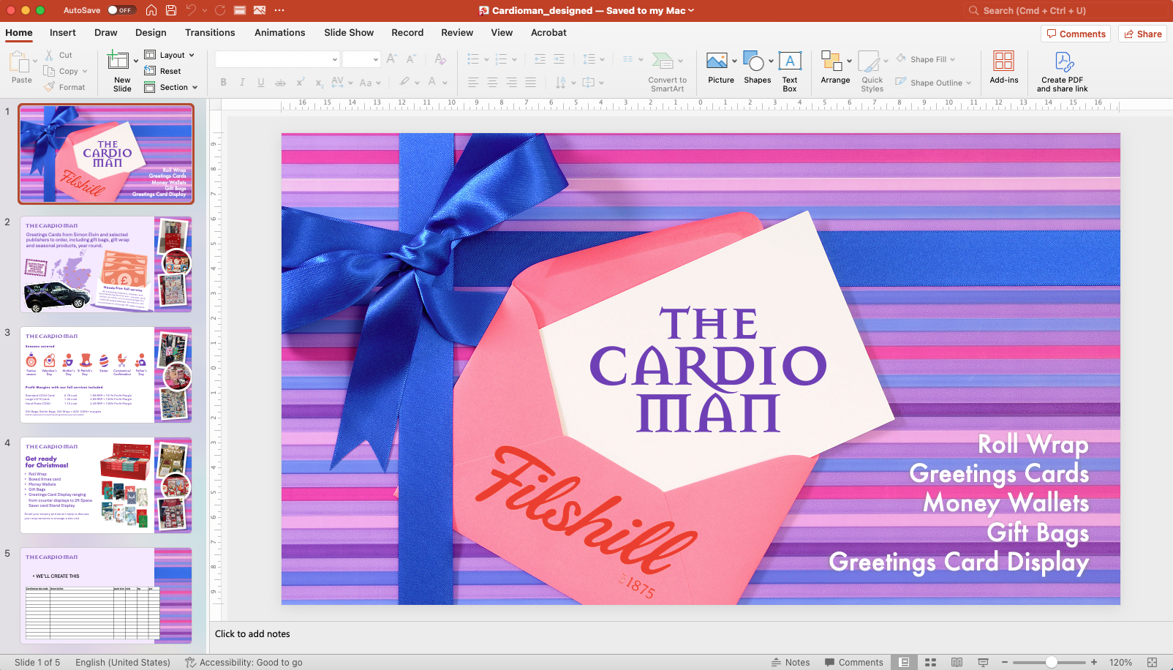Screen dimensions: 1173x670
Task: Click Convert to SmartArt
Action: tap(668, 72)
